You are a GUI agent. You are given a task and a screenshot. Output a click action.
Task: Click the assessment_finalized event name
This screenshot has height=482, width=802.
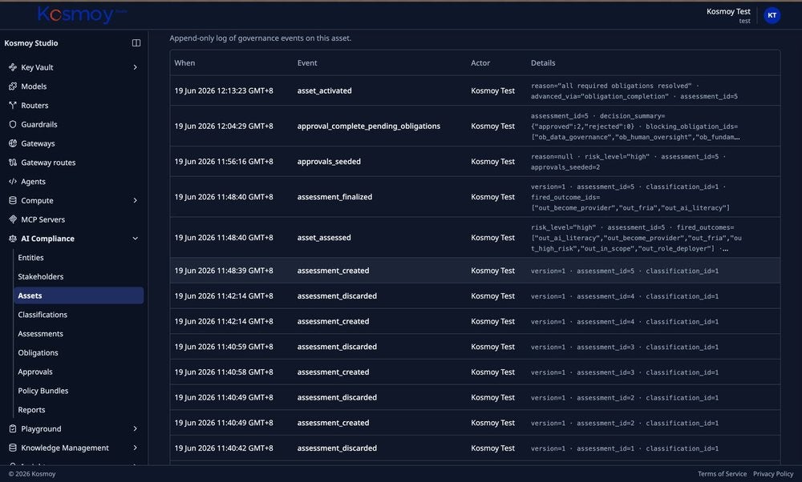click(334, 197)
